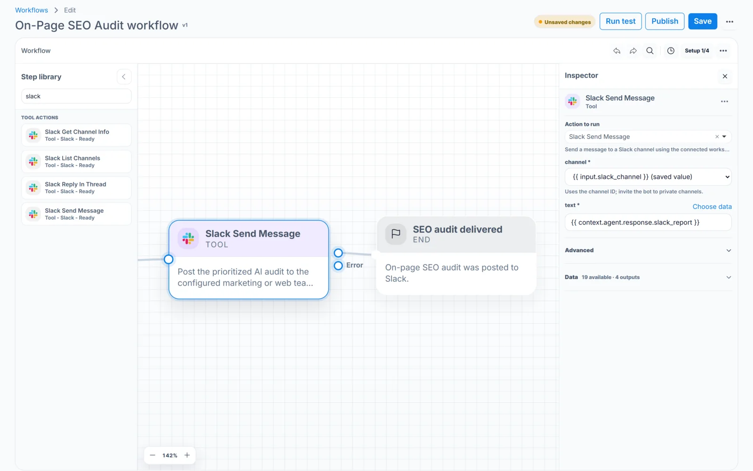Screen dimensions: 753x471
Task: Open Slack Send Message inspector options menu
Action: 724,101
